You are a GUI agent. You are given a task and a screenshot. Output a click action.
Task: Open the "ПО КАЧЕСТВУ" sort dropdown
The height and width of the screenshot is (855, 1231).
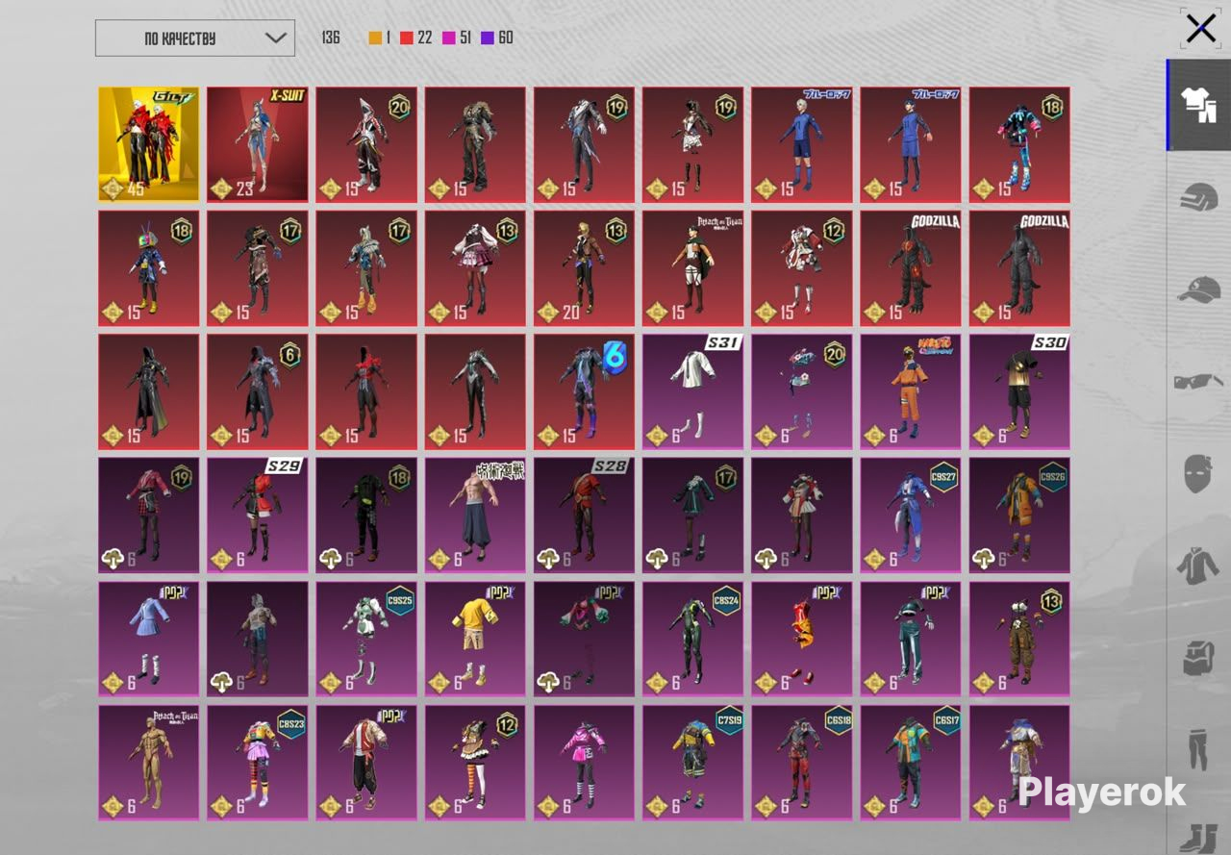(195, 38)
